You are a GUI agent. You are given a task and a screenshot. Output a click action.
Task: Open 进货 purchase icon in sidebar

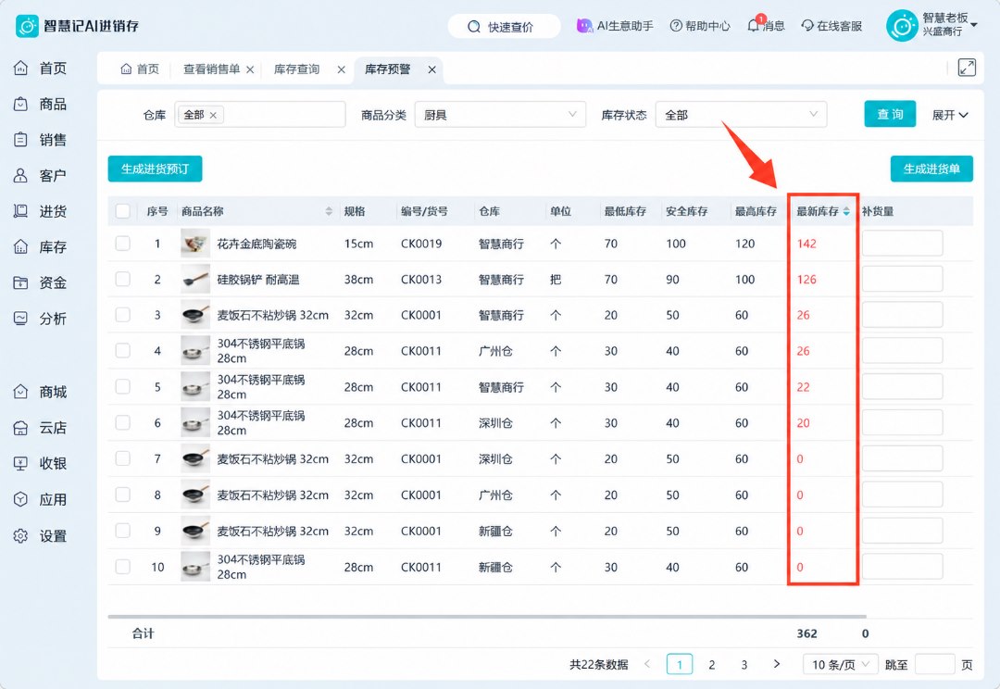[x=21, y=211]
